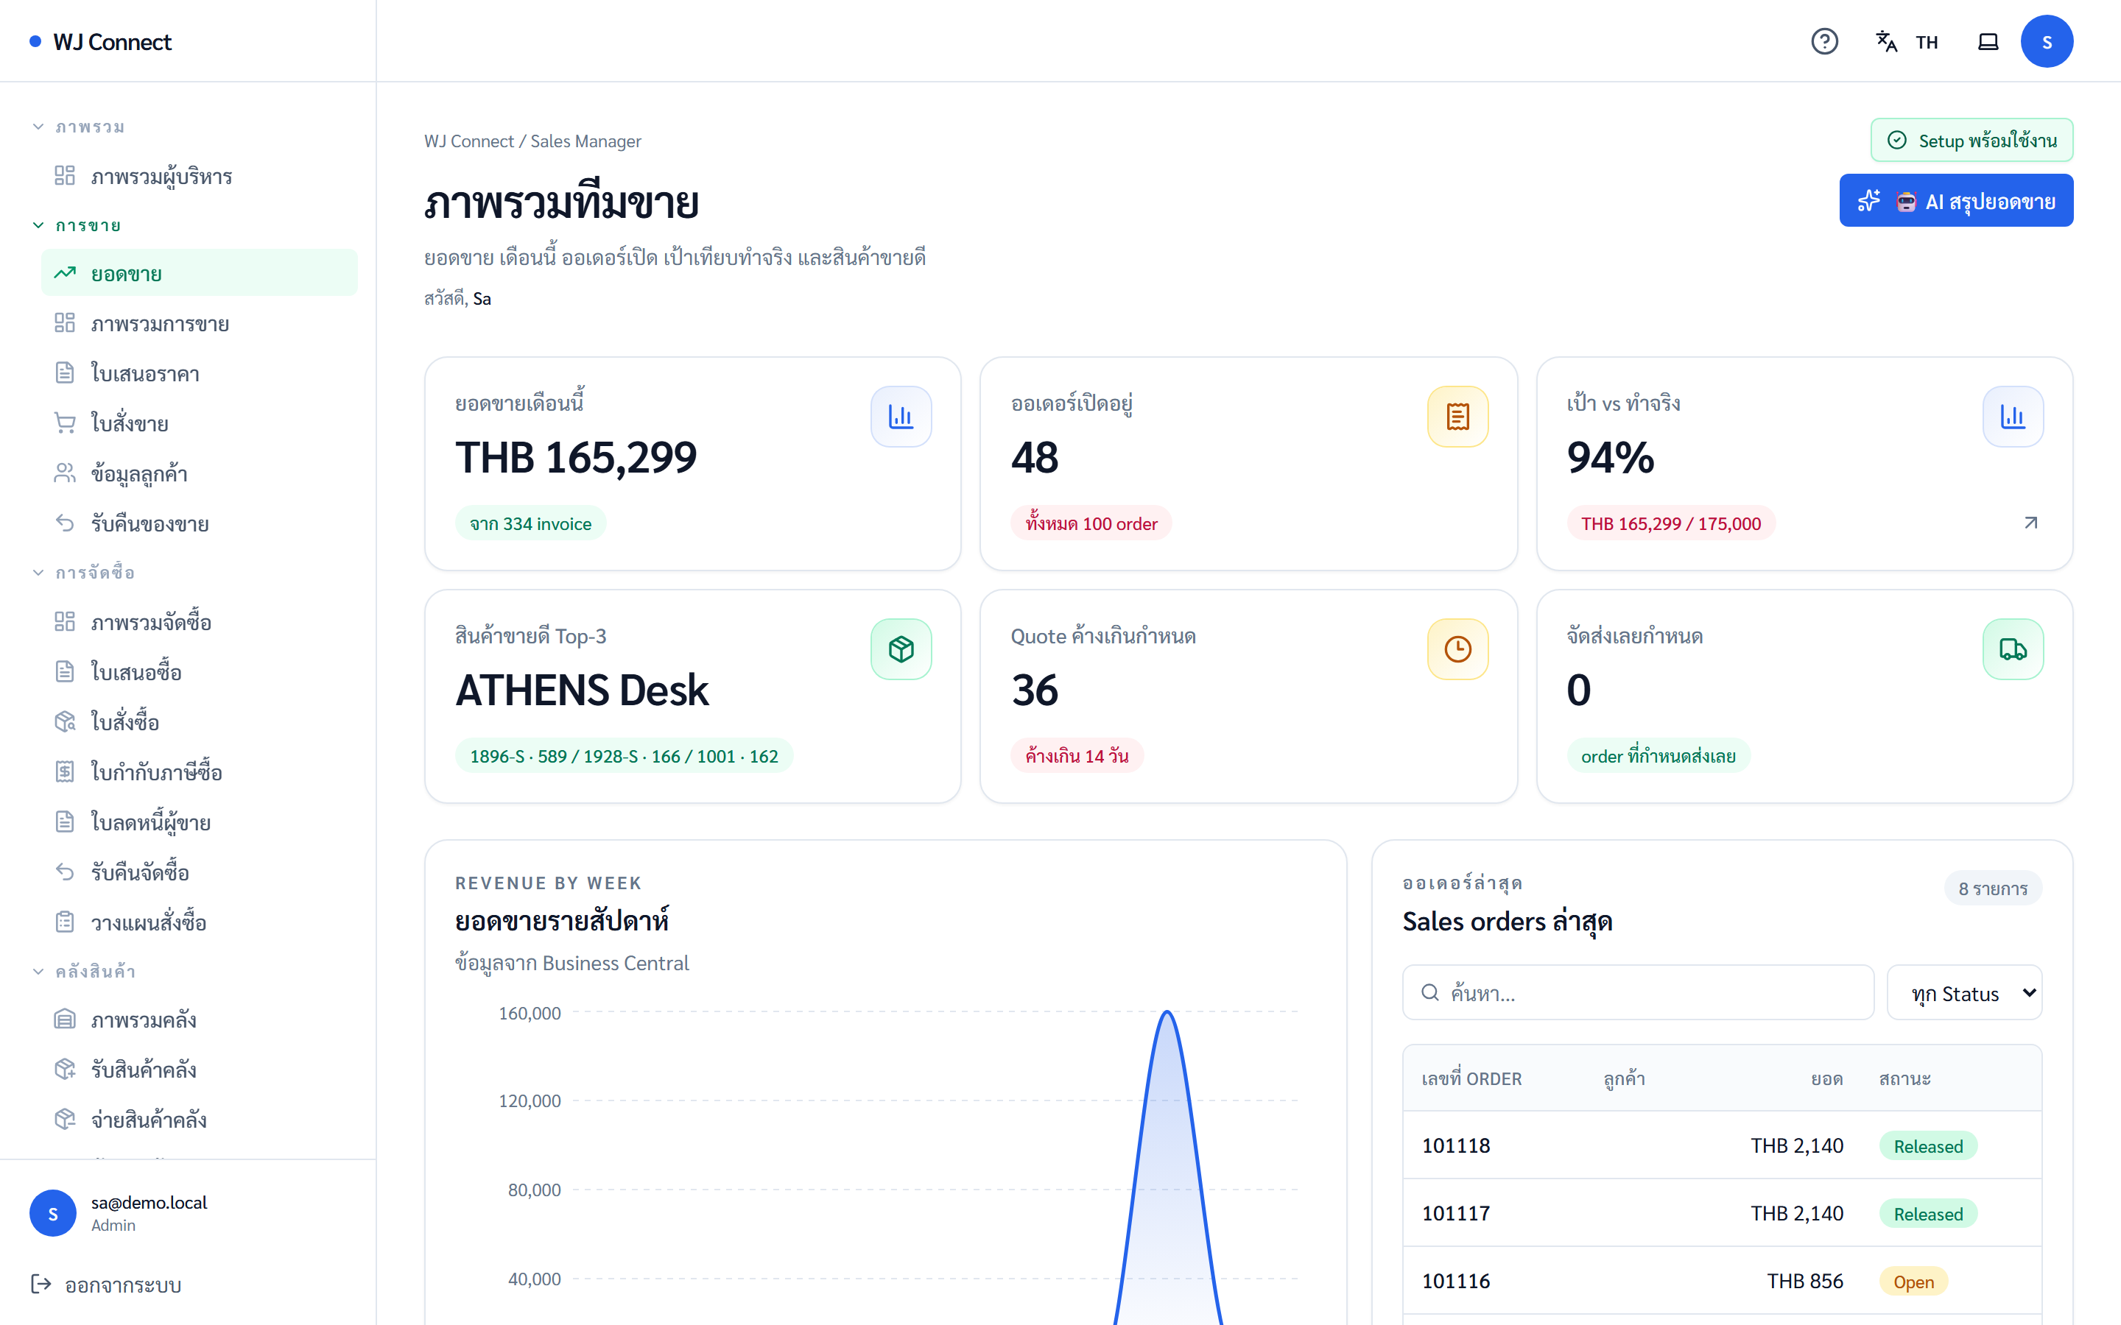
Task: Click the bar chart icon on ยอดขายเดือนนี้ card
Action: click(900, 416)
